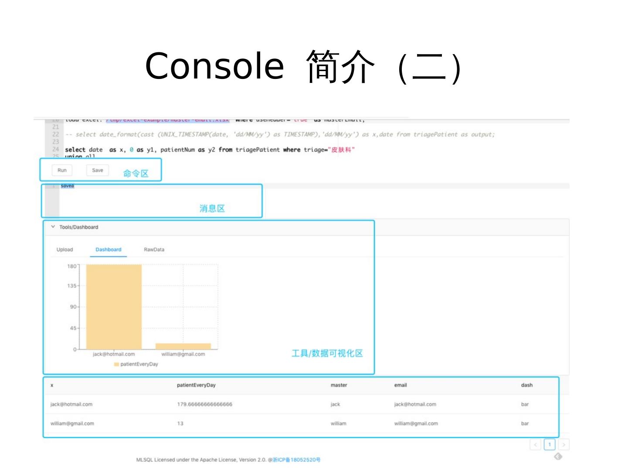Select the Dashboard tab
Screen dimensions: 628x471
pos(108,249)
